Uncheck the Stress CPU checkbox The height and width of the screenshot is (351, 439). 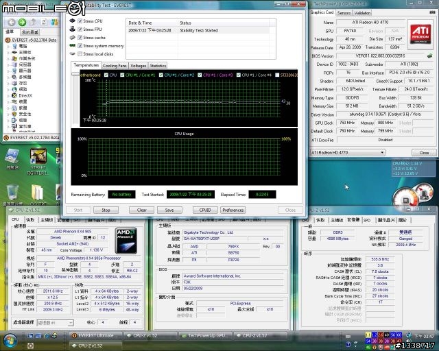[80, 21]
